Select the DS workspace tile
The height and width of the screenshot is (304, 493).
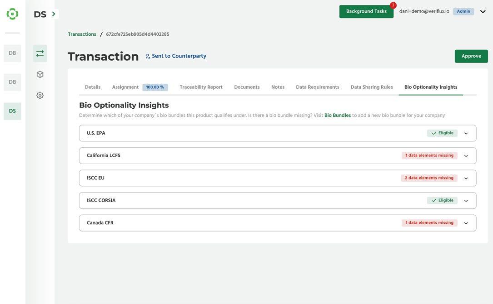[12, 111]
